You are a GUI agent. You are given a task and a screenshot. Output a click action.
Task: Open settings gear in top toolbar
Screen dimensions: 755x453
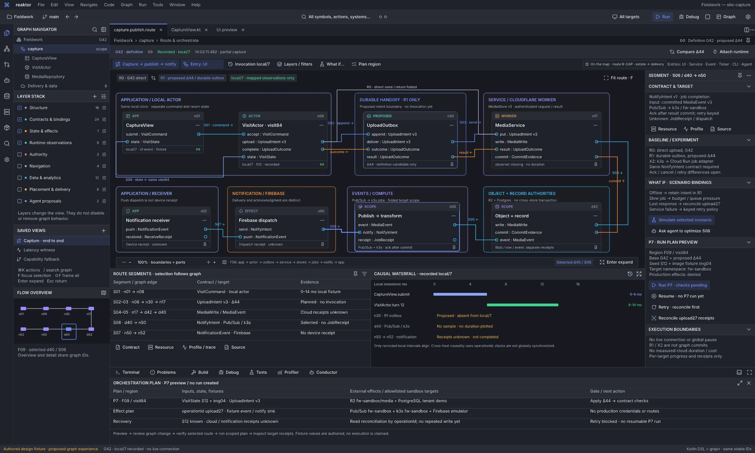(748, 17)
